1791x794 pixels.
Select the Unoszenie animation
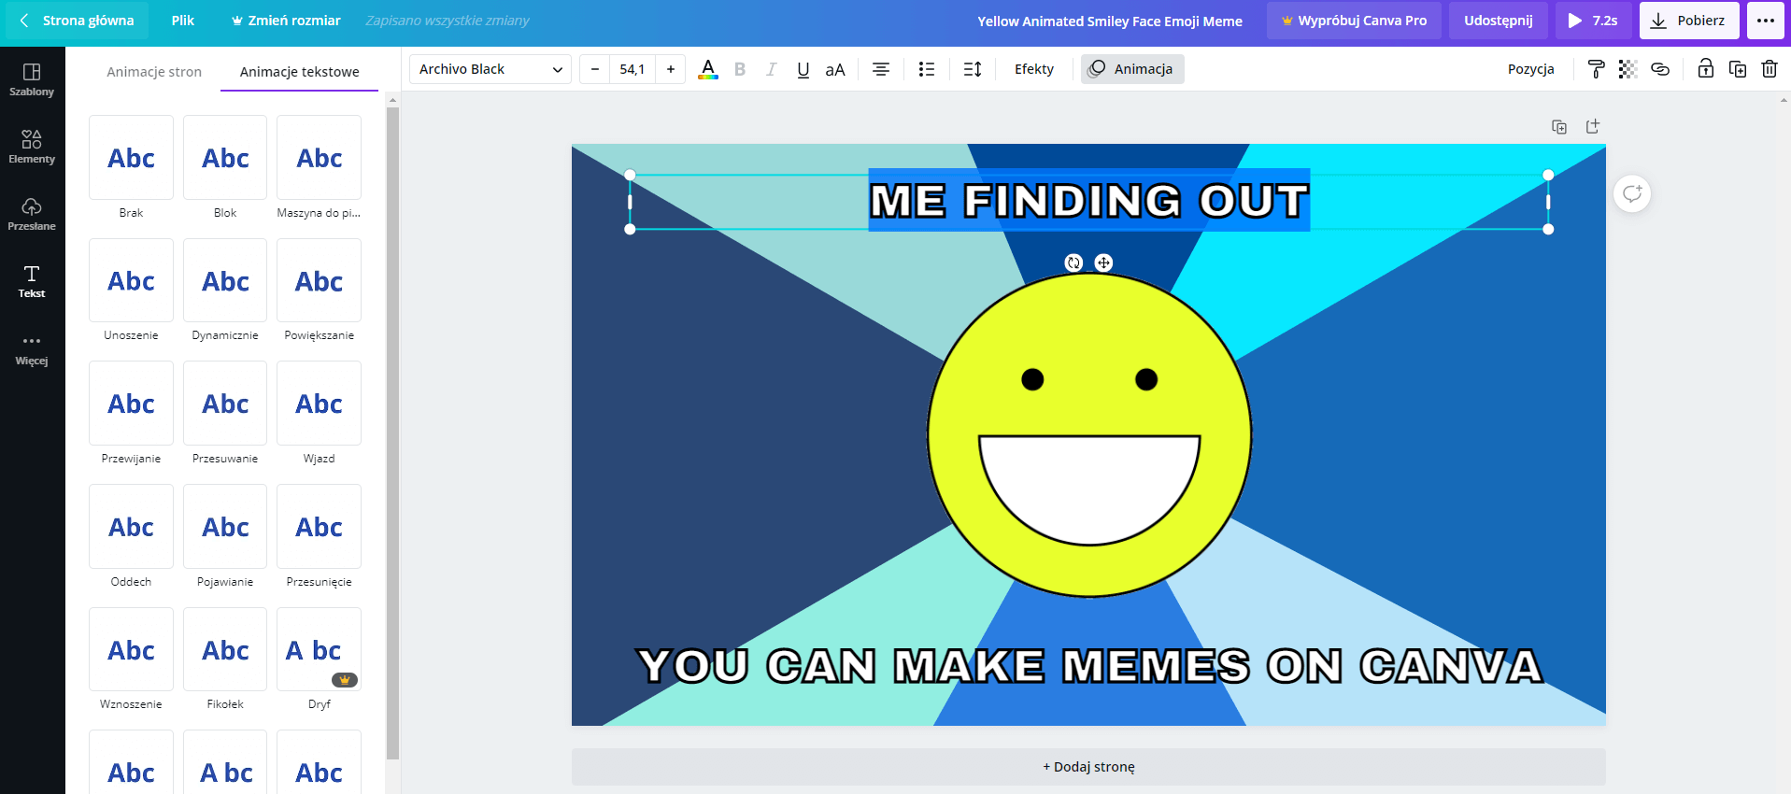[131, 280]
